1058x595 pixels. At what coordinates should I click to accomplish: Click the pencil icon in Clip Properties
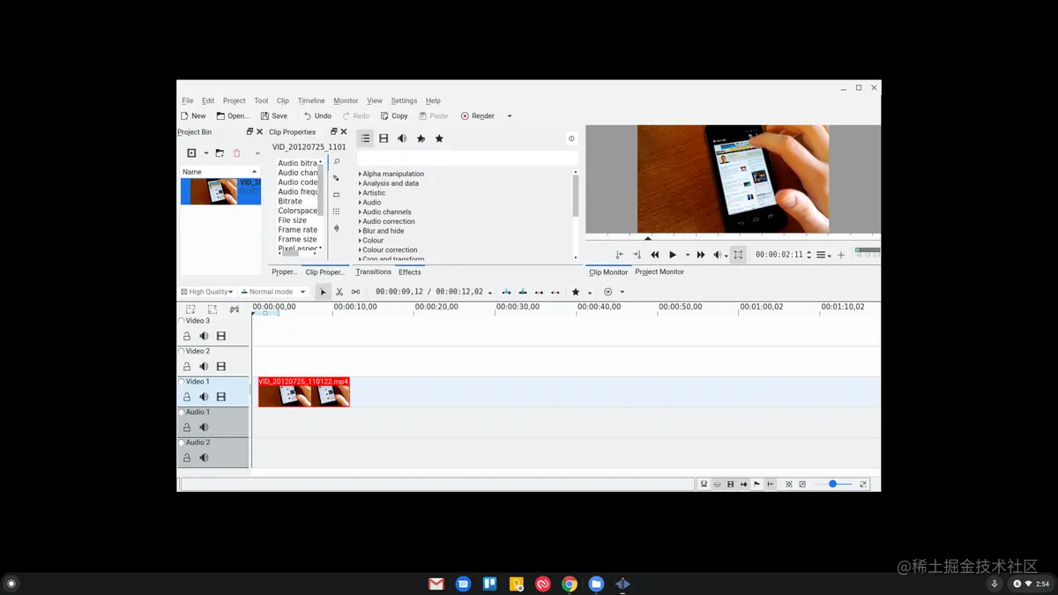point(336,178)
